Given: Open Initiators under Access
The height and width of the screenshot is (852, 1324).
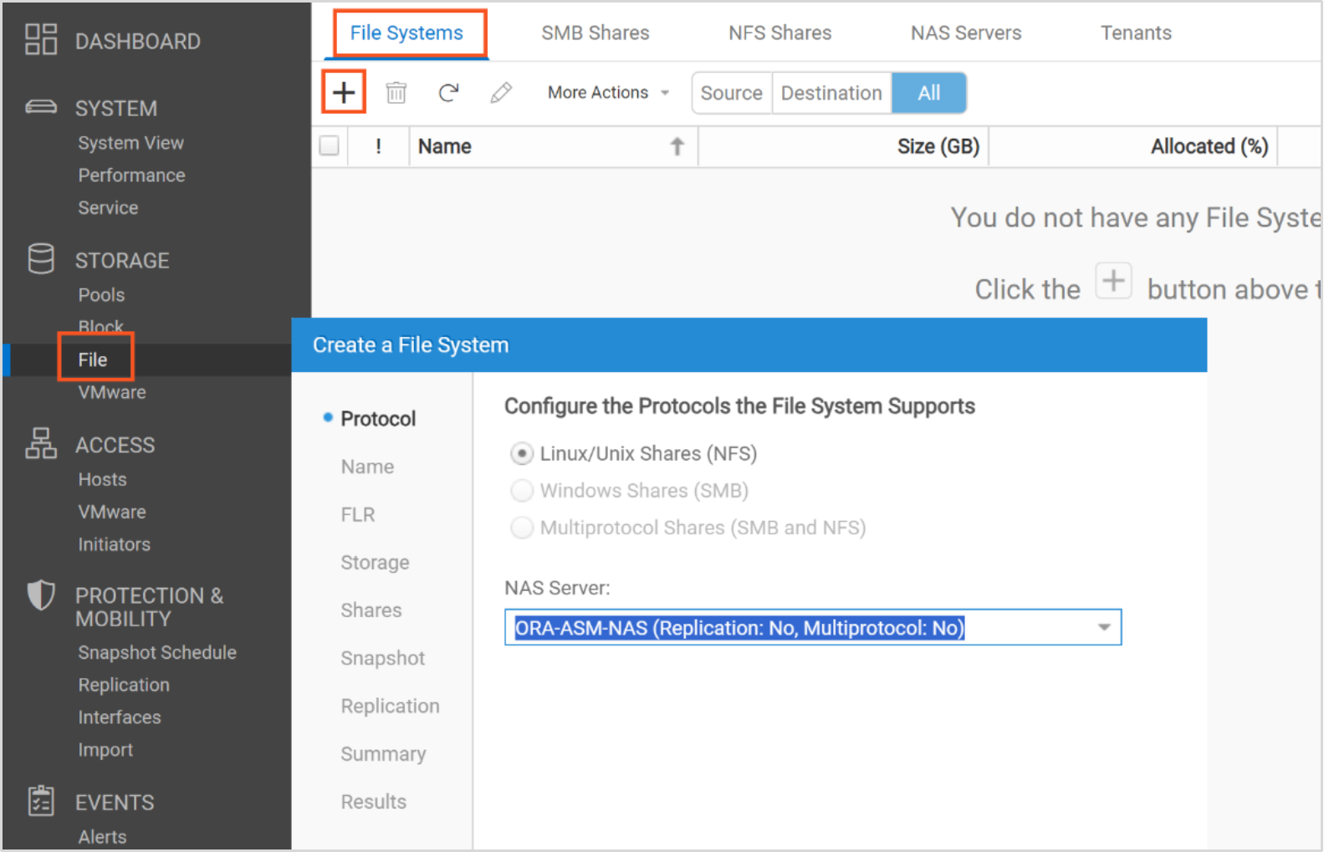Looking at the screenshot, I should (x=115, y=544).
